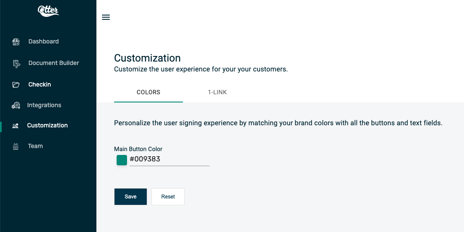Screen dimensions: 464x232
Task: Toggle the hamburger menu icon
Action: click(x=105, y=17)
